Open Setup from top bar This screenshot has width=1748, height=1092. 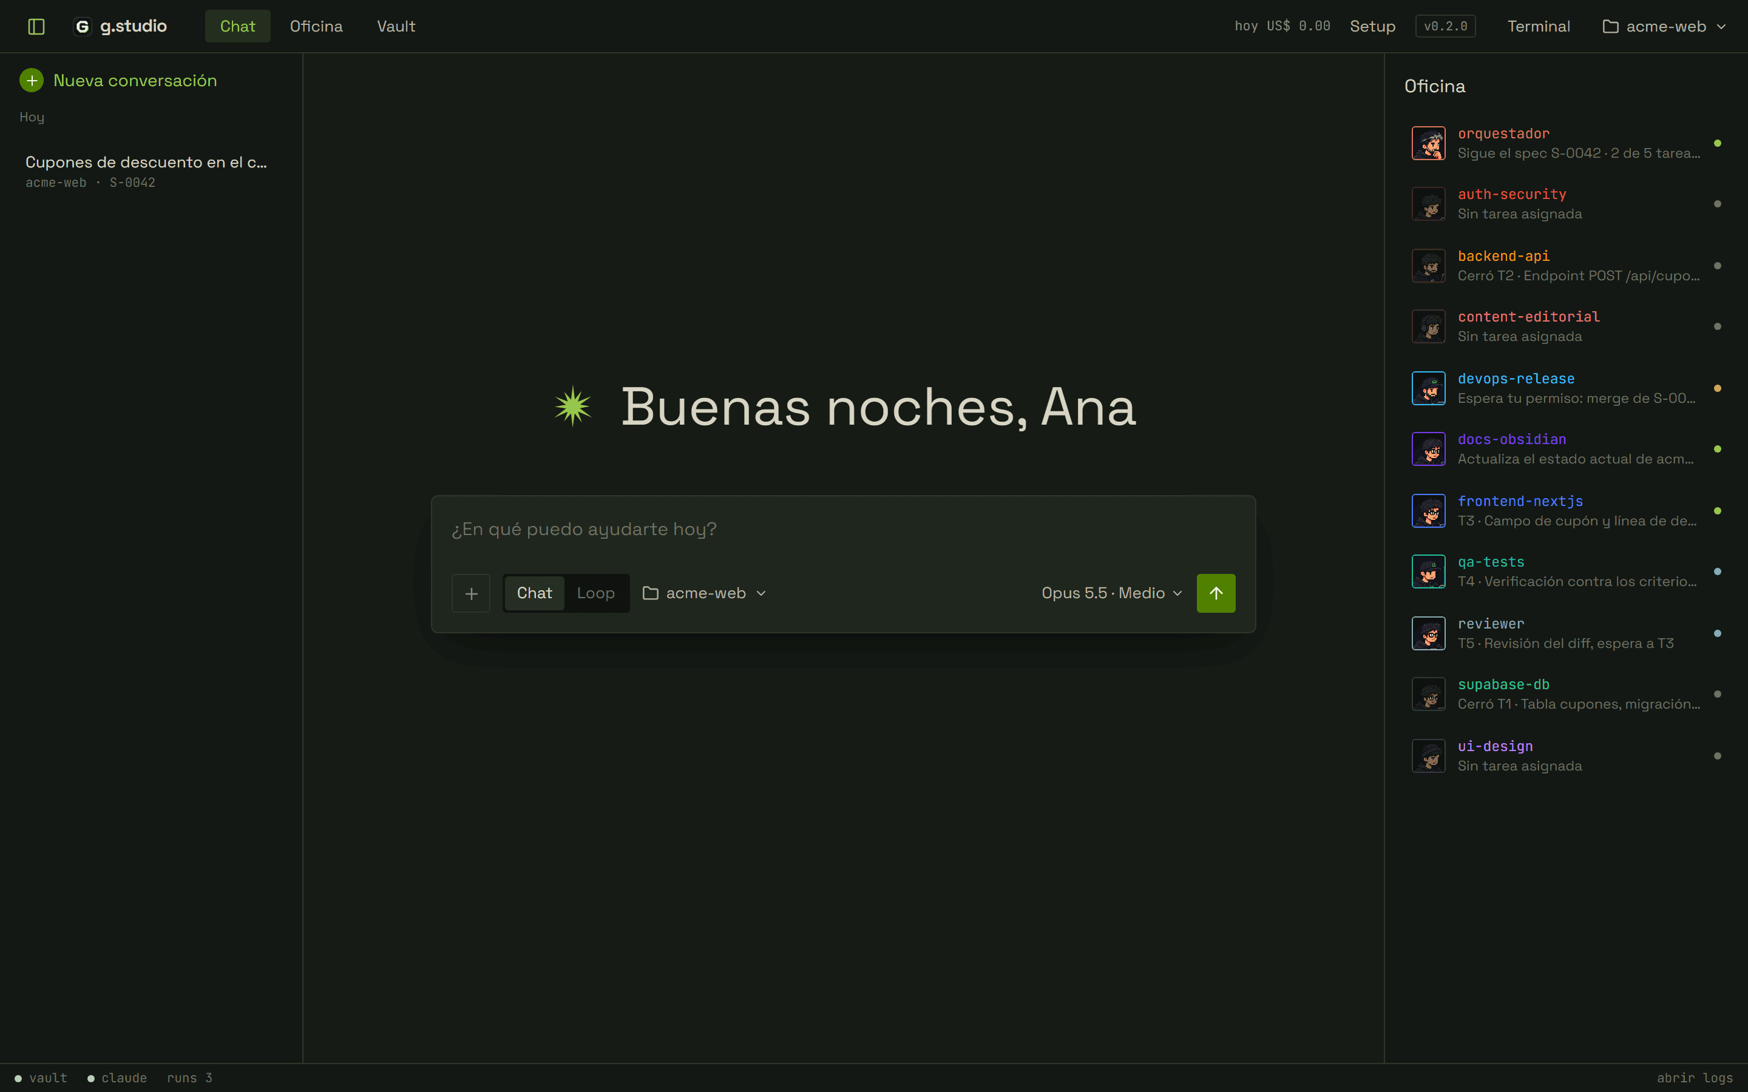1372,27
